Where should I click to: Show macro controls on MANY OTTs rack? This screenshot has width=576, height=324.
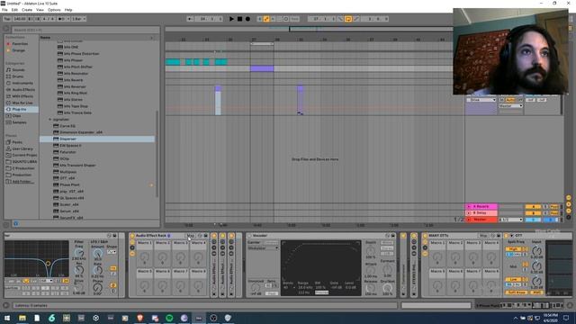click(x=425, y=242)
